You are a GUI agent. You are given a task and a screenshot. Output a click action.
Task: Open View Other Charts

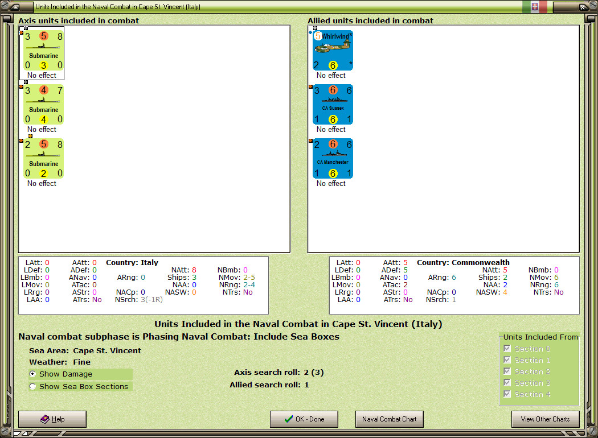[546, 419]
